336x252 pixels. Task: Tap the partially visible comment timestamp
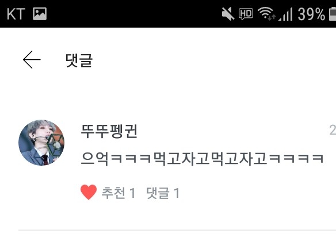pyautogui.click(x=333, y=130)
